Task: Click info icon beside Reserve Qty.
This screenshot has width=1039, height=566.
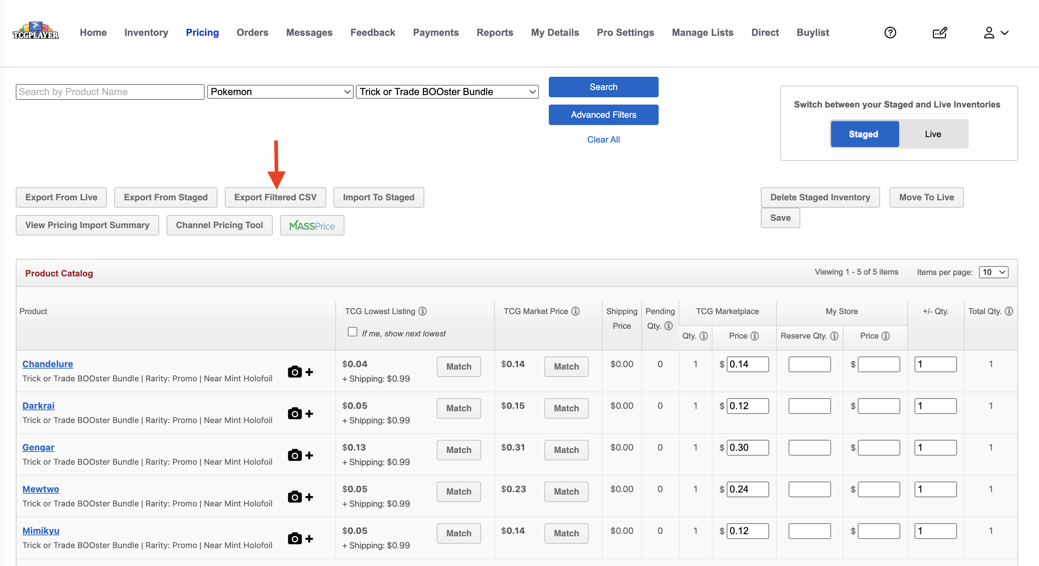Action: 834,336
